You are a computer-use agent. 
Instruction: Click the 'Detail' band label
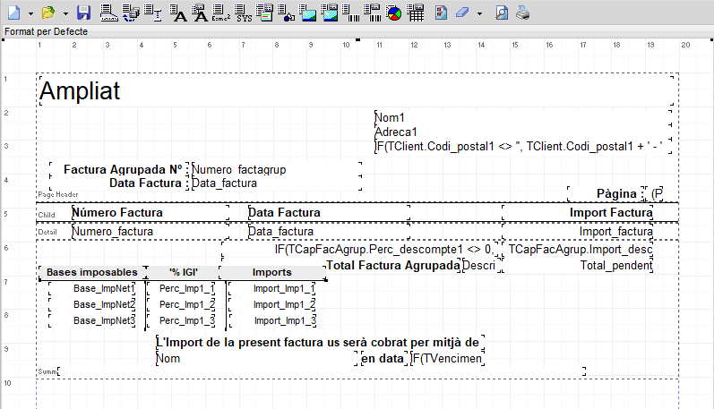[x=47, y=232]
